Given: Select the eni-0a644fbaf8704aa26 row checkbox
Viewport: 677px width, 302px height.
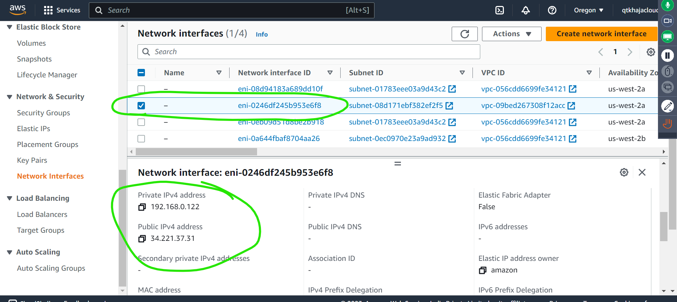Looking at the screenshot, I should pos(141,139).
